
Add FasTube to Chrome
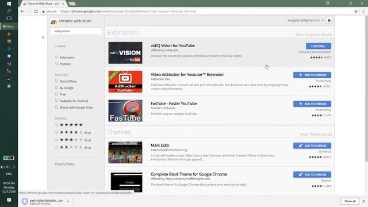(312, 103)
